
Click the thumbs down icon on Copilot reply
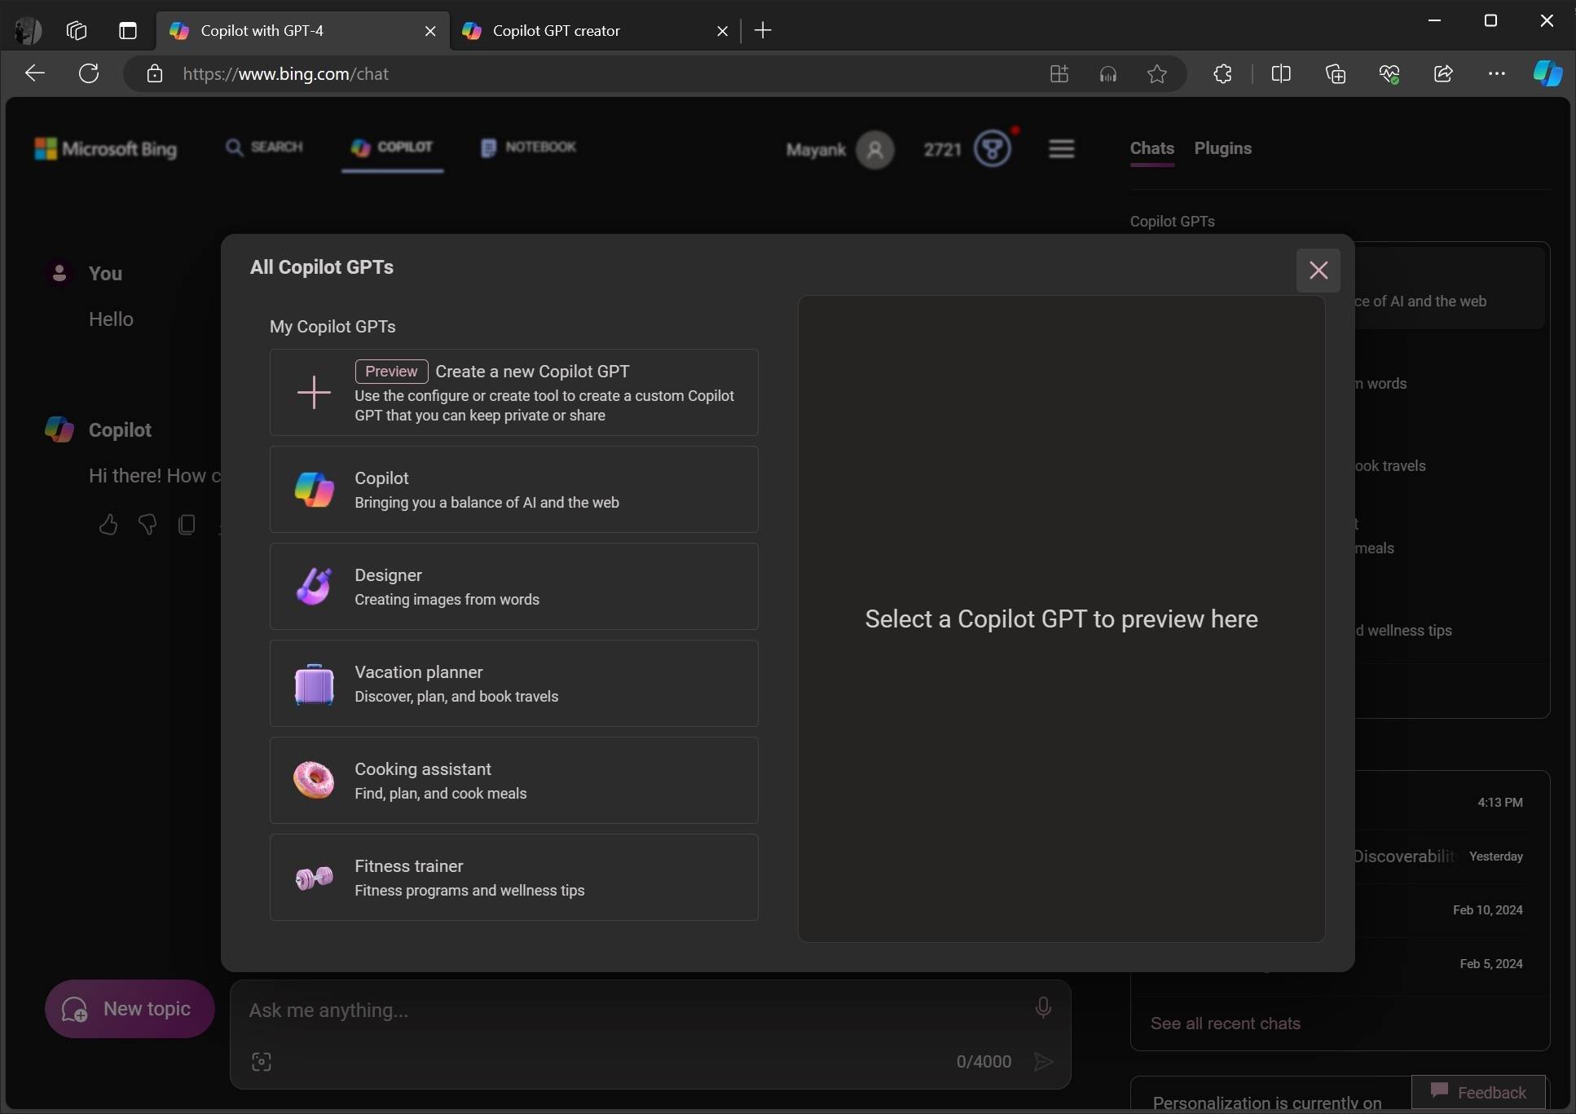tap(147, 524)
